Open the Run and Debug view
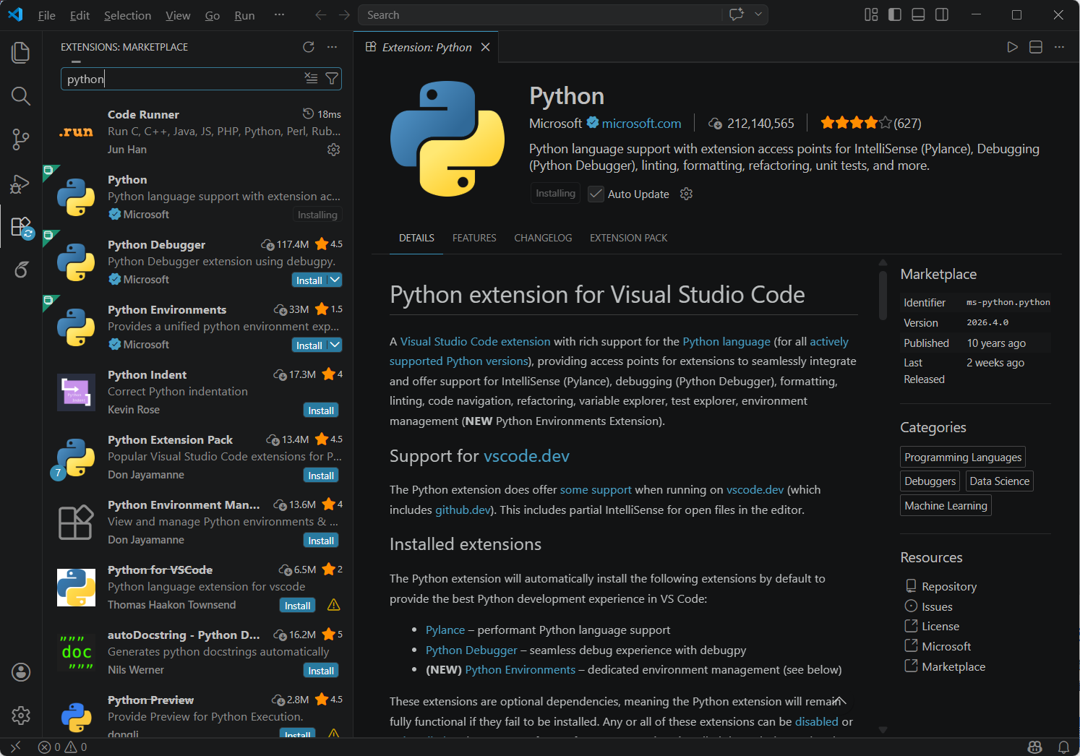The width and height of the screenshot is (1080, 756). [21, 184]
